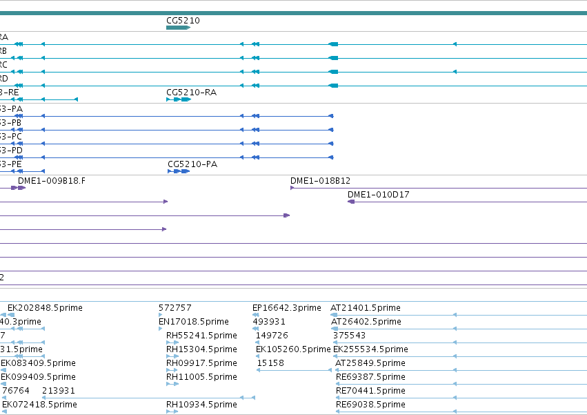Click the RH55241.5prime EST label

202,336
